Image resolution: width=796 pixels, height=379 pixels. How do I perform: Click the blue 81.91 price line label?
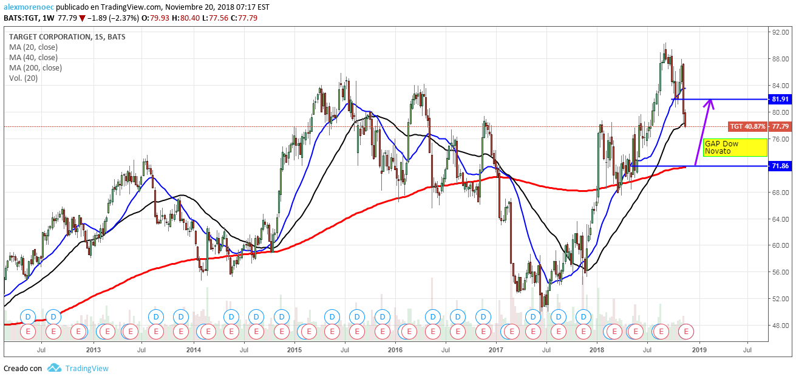pos(779,99)
